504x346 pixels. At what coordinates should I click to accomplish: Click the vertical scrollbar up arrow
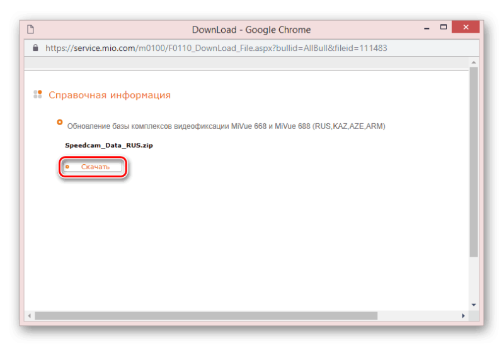(x=474, y=62)
